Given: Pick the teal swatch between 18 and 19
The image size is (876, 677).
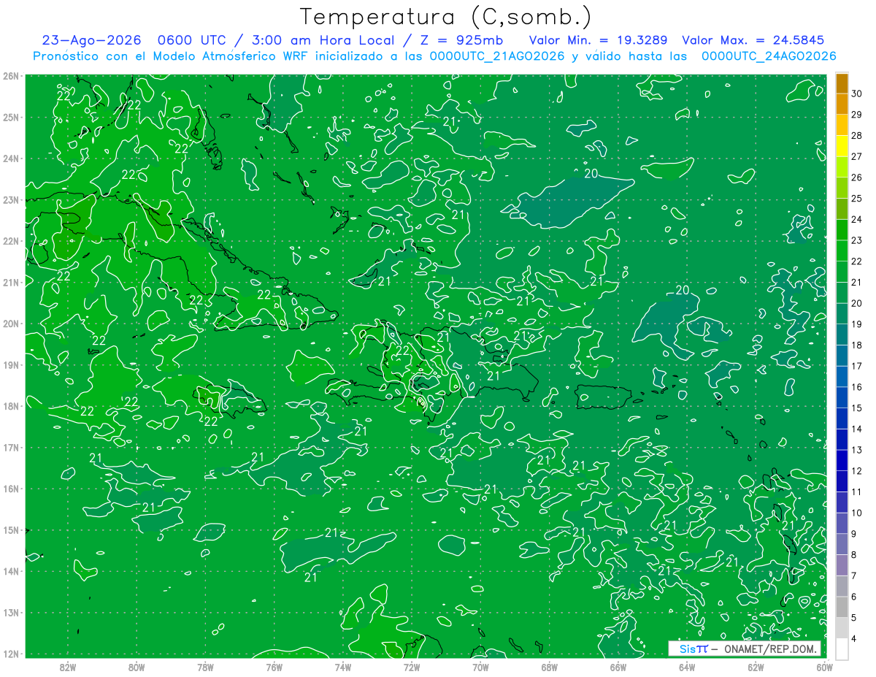Looking at the screenshot, I should click(x=842, y=334).
